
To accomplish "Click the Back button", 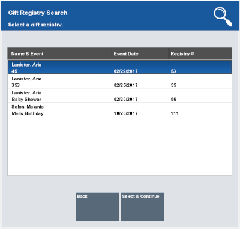I will pos(97,207).
